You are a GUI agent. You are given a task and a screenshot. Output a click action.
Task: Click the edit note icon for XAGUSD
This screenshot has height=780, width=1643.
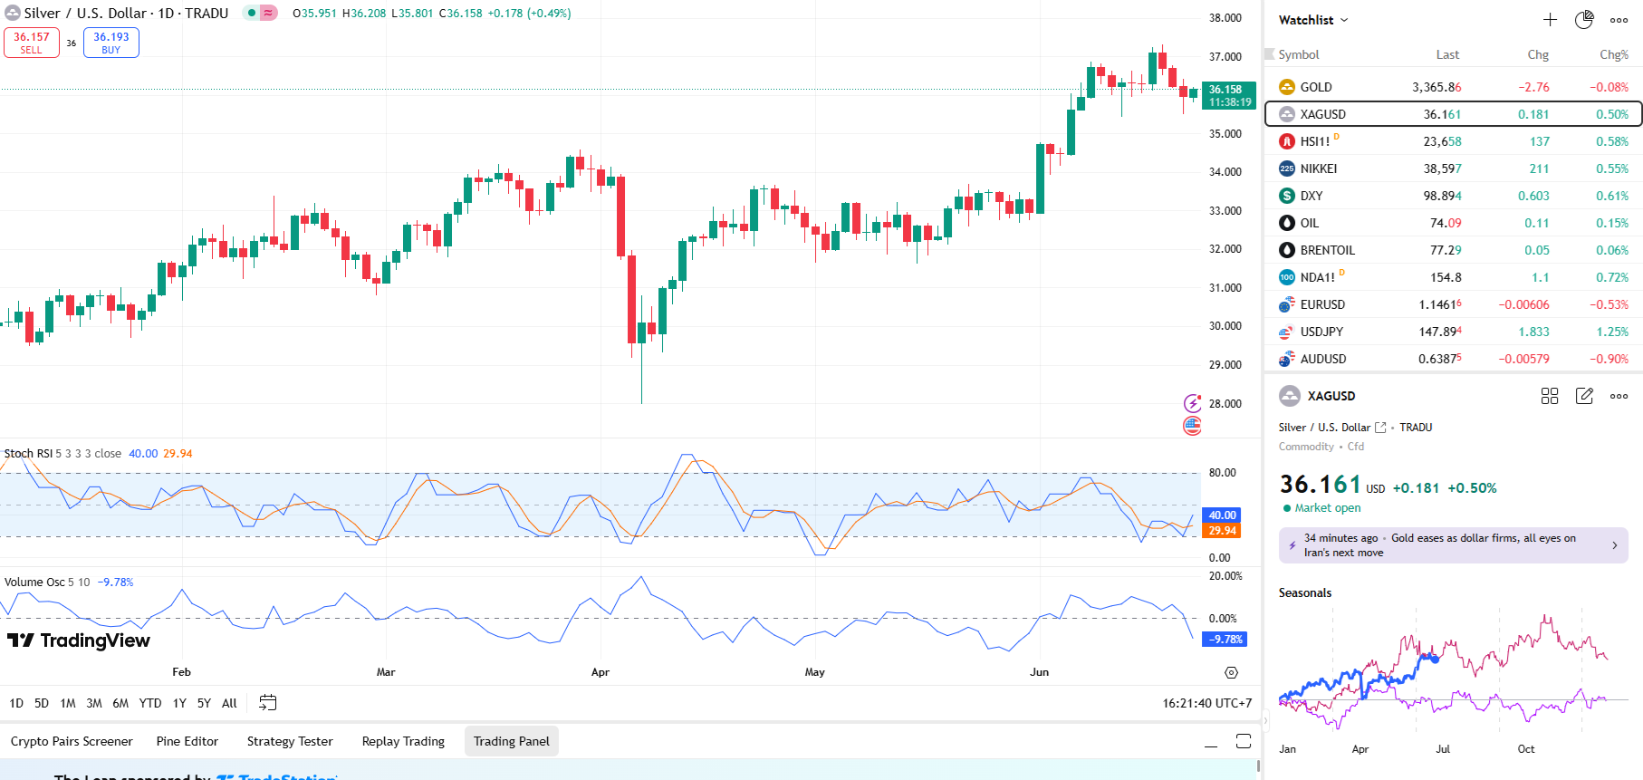[x=1584, y=396]
